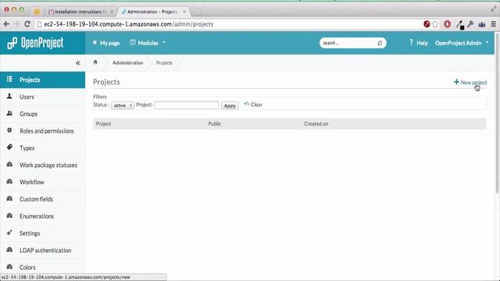Image resolution: width=500 pixels, height=281 pixels.
Task: Open the browser hamburger menu
Action: [x=493, y=24]
